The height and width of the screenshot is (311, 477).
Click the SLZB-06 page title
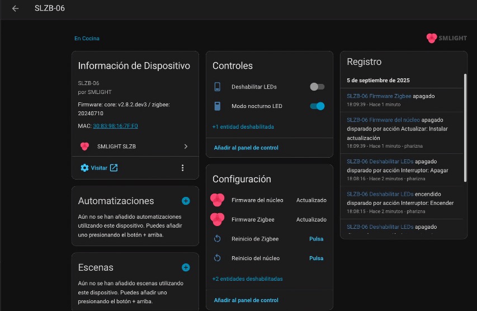click(50, 8)
